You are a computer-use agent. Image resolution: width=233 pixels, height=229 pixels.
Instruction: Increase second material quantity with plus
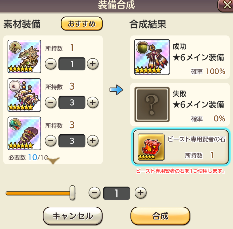click(x=93, y=102)
